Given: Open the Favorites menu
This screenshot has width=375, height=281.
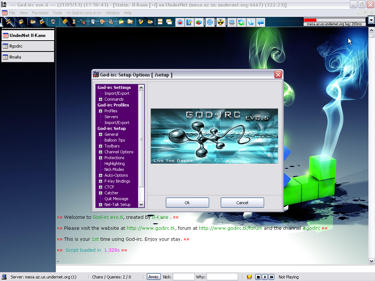Looking at the screenshot, I should pyautogui.click(x=40, y=13).
